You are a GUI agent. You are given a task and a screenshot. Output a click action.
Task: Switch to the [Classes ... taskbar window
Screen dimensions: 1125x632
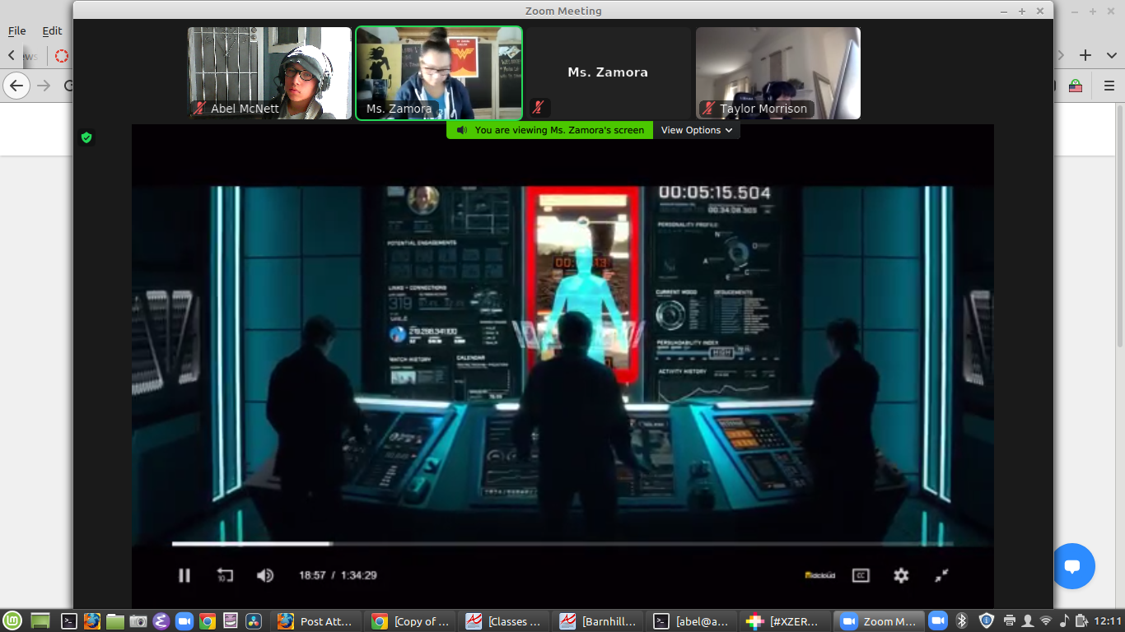pyautogui.click(x=505, y=621)
